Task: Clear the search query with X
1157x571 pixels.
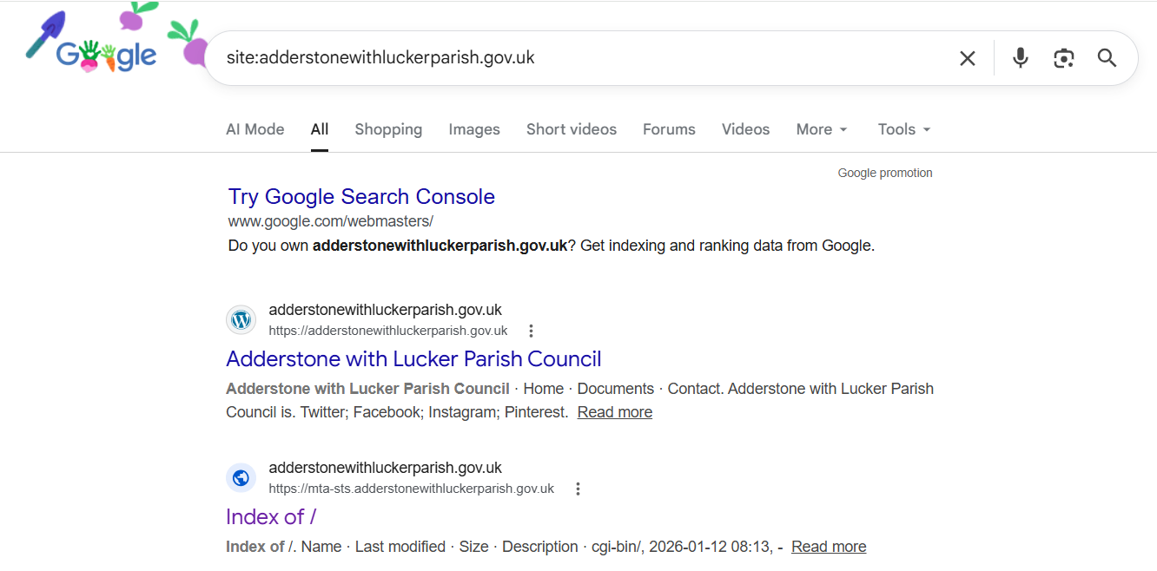Action: pyautogui.click(x=967, y=58)
